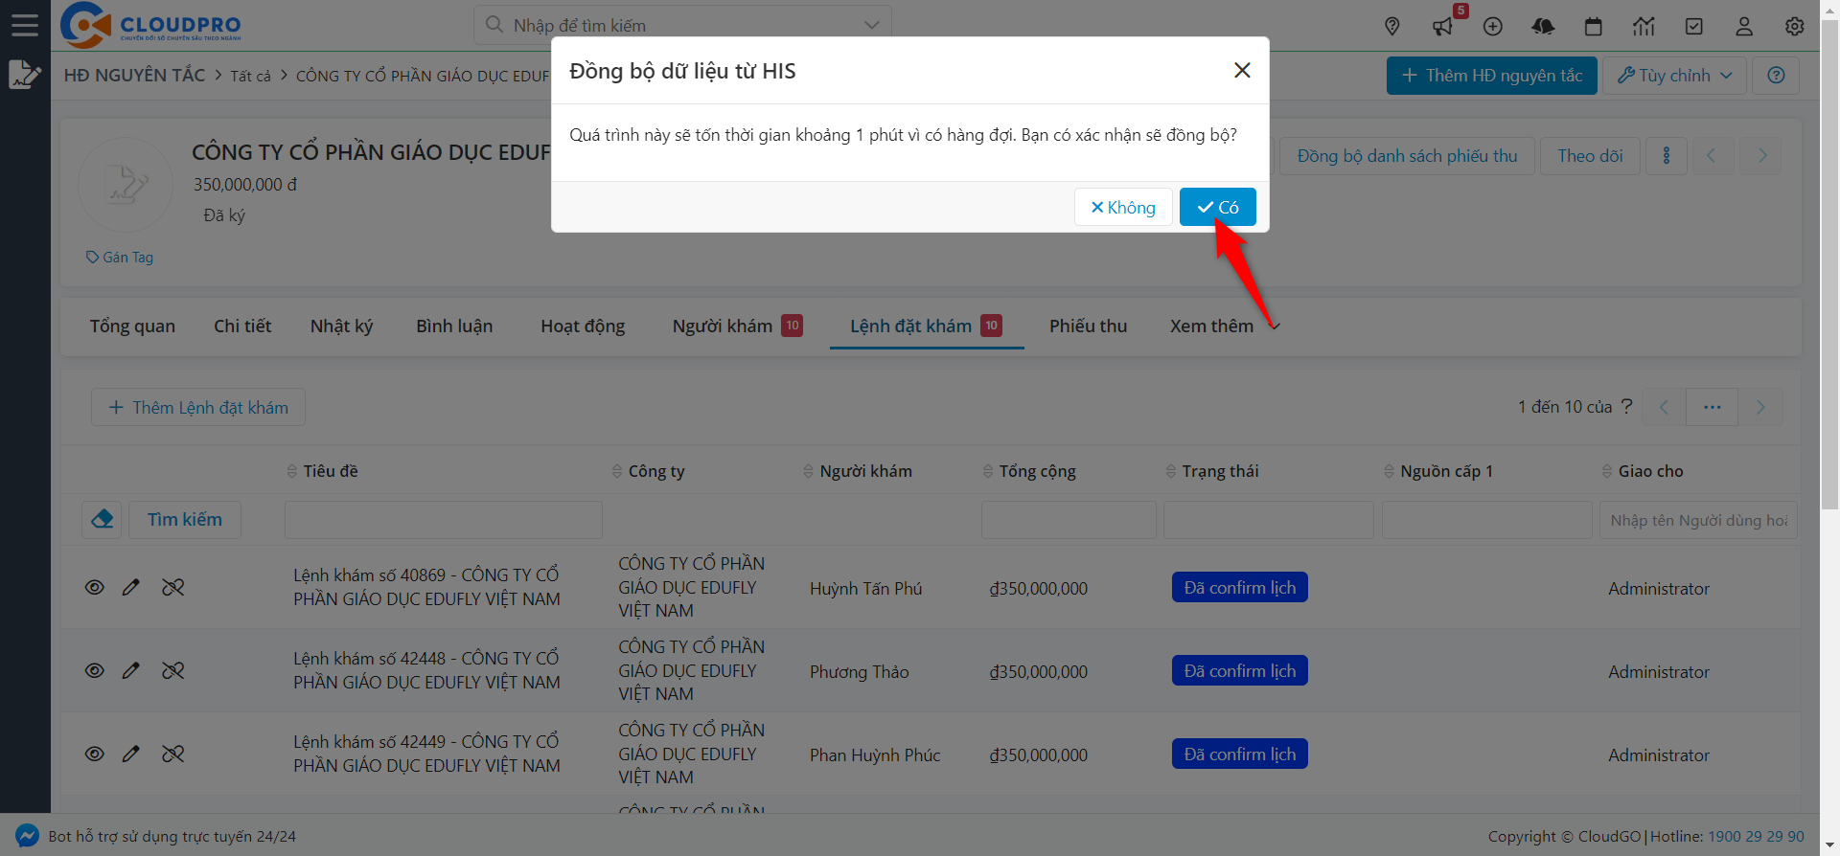Open the contract module sidebar icon
Screen dimensions: 1840x856
coord(25,74)
